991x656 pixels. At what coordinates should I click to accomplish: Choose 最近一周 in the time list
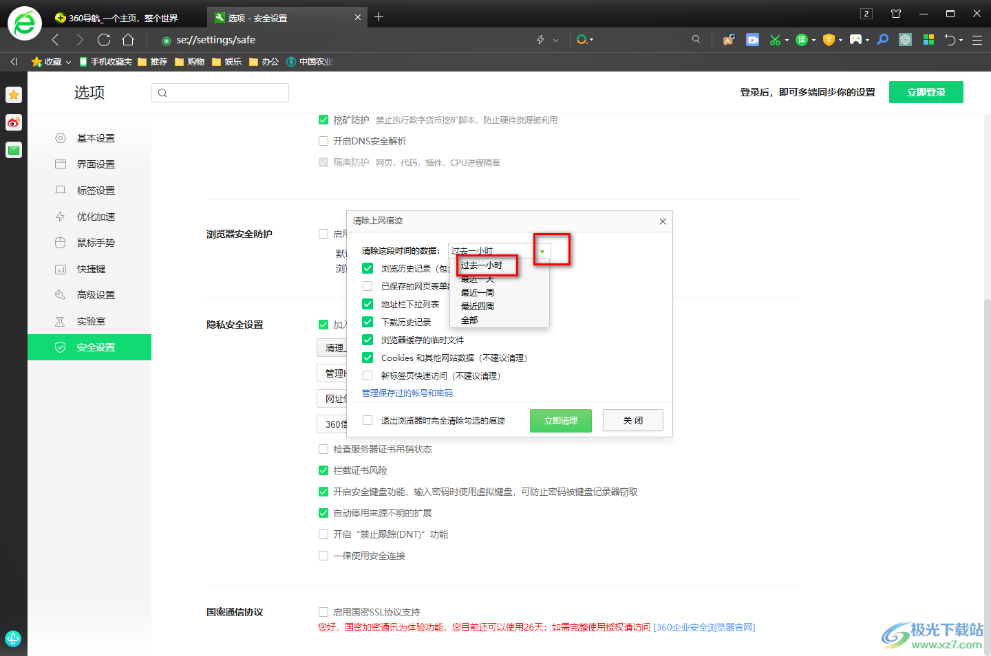tap(478, 293)
